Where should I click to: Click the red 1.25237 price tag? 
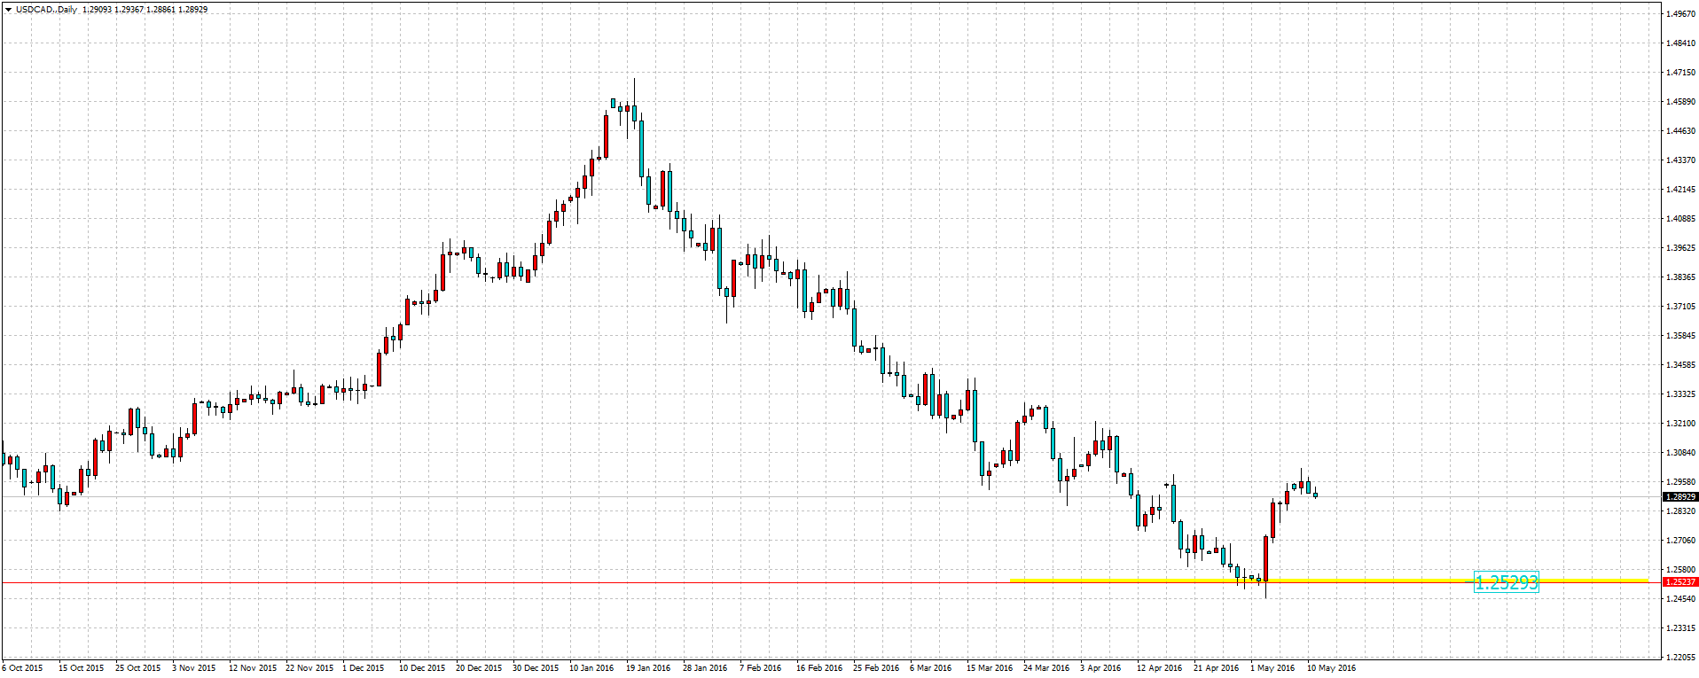tap(1679, 582)
